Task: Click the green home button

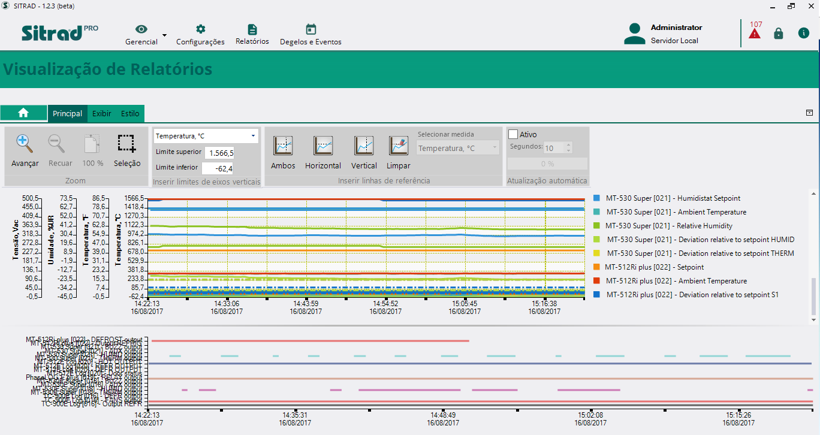Action: coord(23,113)
